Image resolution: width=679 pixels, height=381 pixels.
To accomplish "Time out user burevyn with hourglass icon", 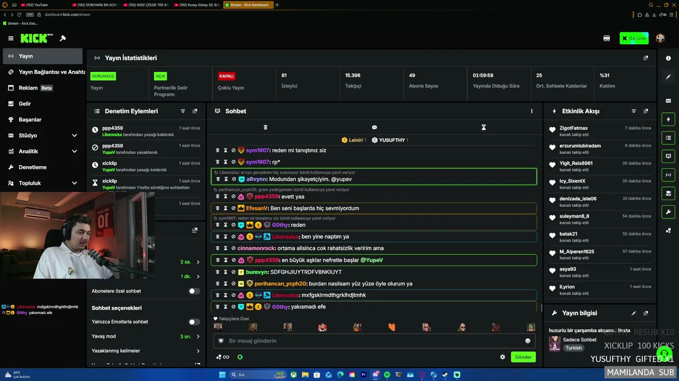I will 225,272.
